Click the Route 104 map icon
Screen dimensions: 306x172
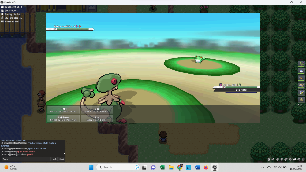[x=2, y=7]
